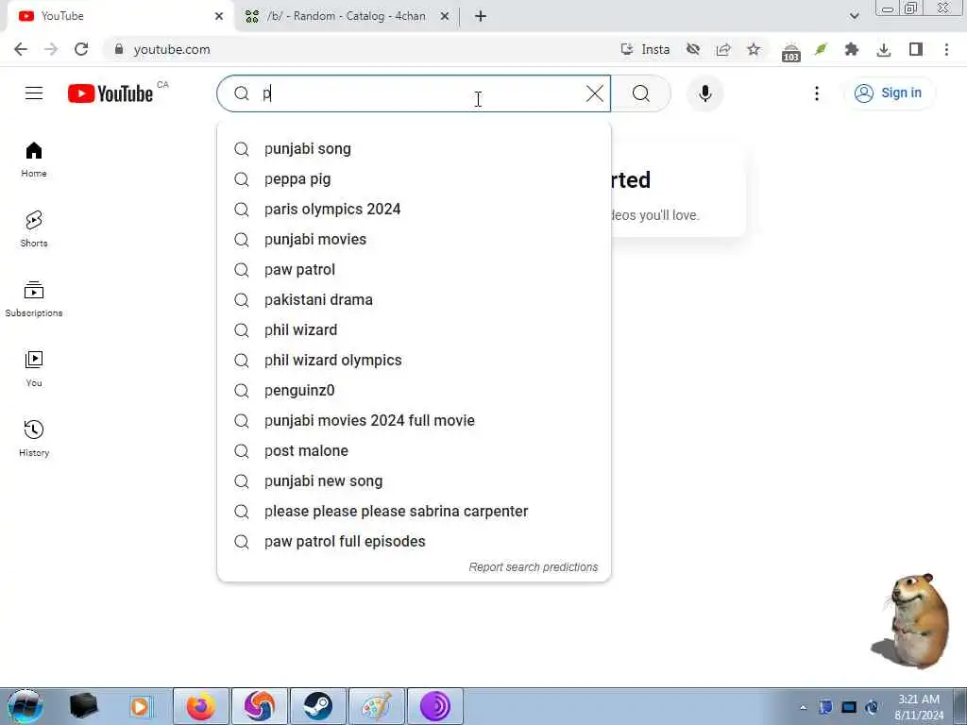Open History in the sidebar
967x725 pixels.
coord(34,438)
